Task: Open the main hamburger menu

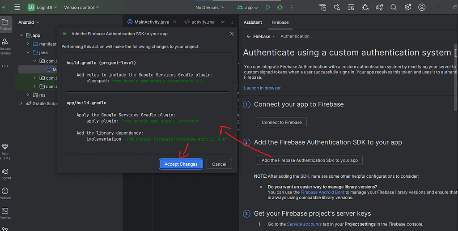Action: 17,7
